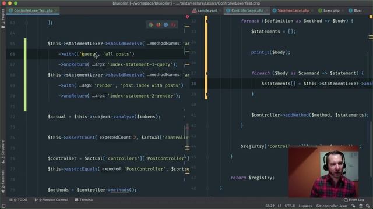Click the topmost yellow stripe mark in left editor
373x209 pixels.
(188, 26)
